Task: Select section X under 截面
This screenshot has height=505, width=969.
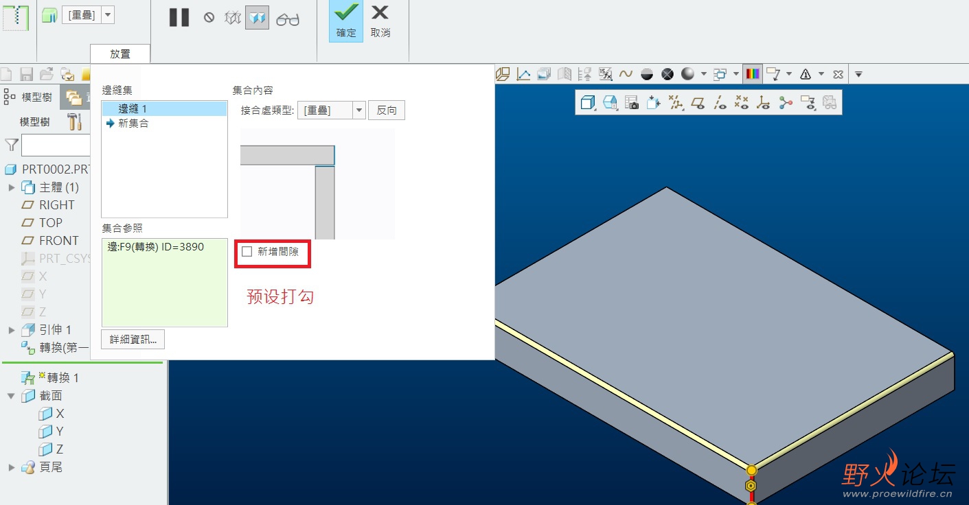Action: click(52, 414)
